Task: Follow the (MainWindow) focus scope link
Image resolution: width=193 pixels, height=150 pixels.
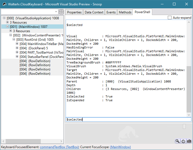Action: coord(120,147)
